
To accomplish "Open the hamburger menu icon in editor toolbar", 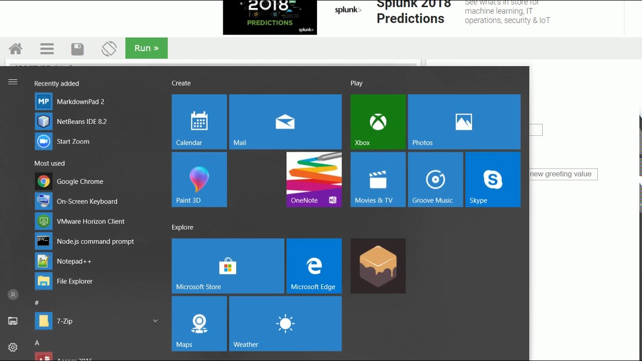I will pyautogui.click(x=47, y=49).
